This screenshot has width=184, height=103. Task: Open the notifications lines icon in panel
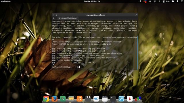click(182, 1)
